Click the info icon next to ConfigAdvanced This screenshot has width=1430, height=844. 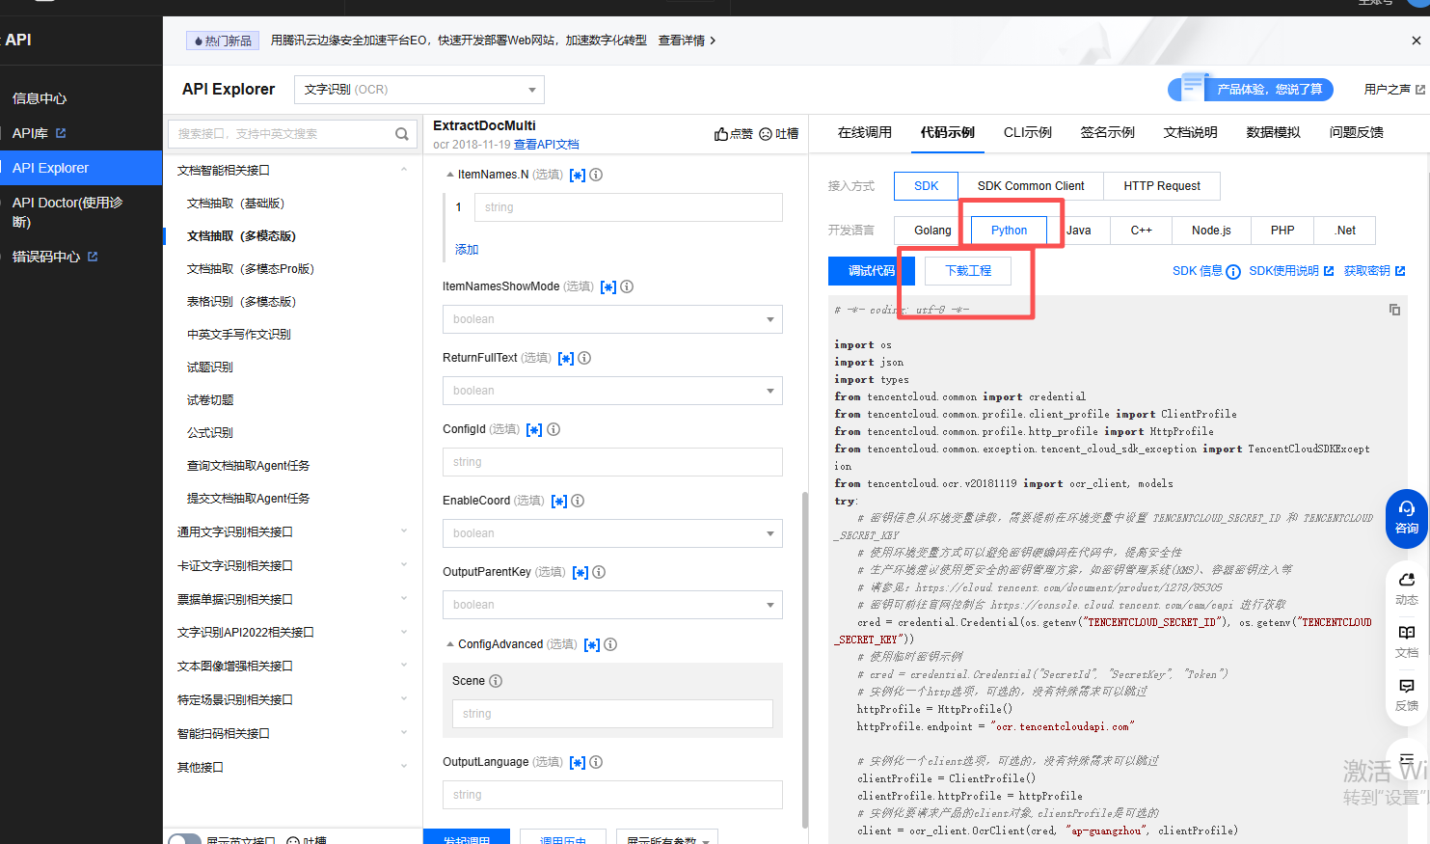[x=610, y=644]
